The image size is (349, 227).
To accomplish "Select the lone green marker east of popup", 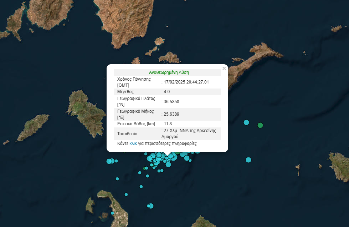I will (x=260, y=125).
